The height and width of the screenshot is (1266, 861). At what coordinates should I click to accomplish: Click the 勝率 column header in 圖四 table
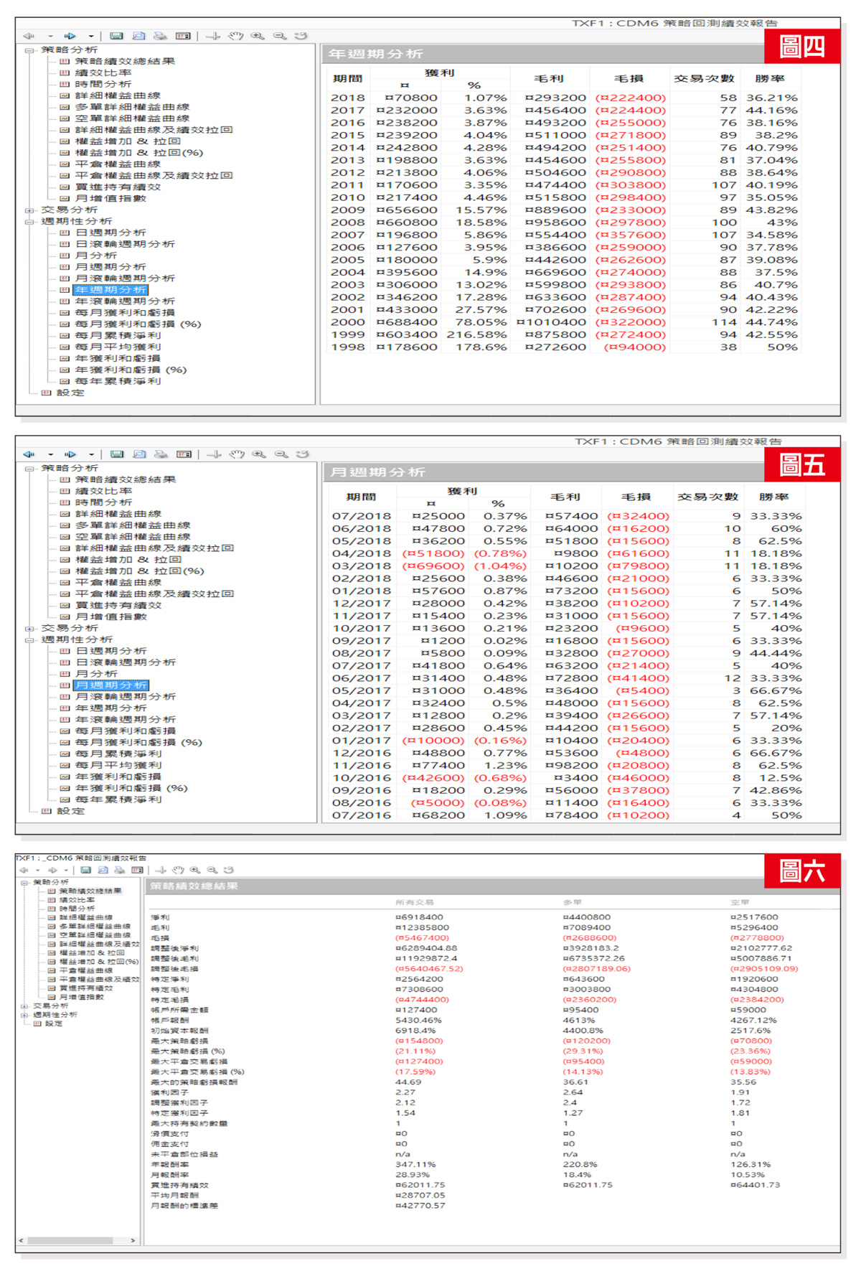769,79
